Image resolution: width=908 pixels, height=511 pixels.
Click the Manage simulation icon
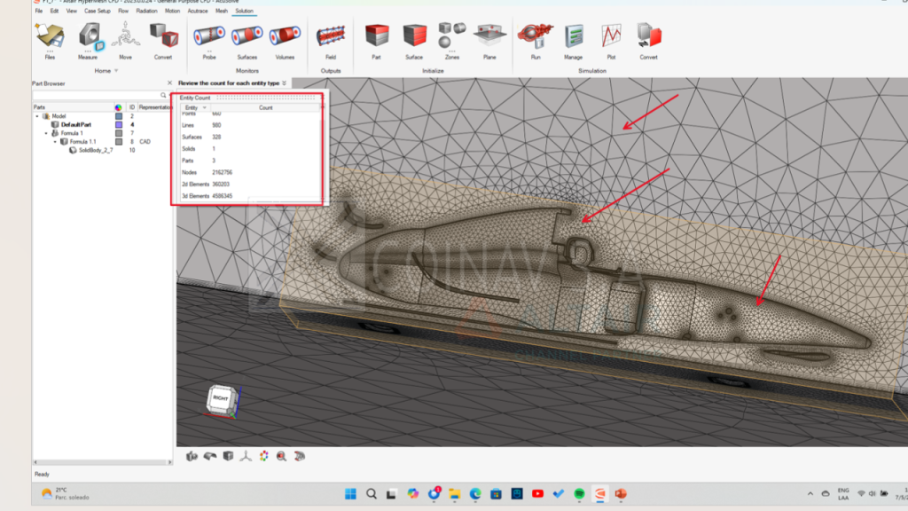(574, 37)
